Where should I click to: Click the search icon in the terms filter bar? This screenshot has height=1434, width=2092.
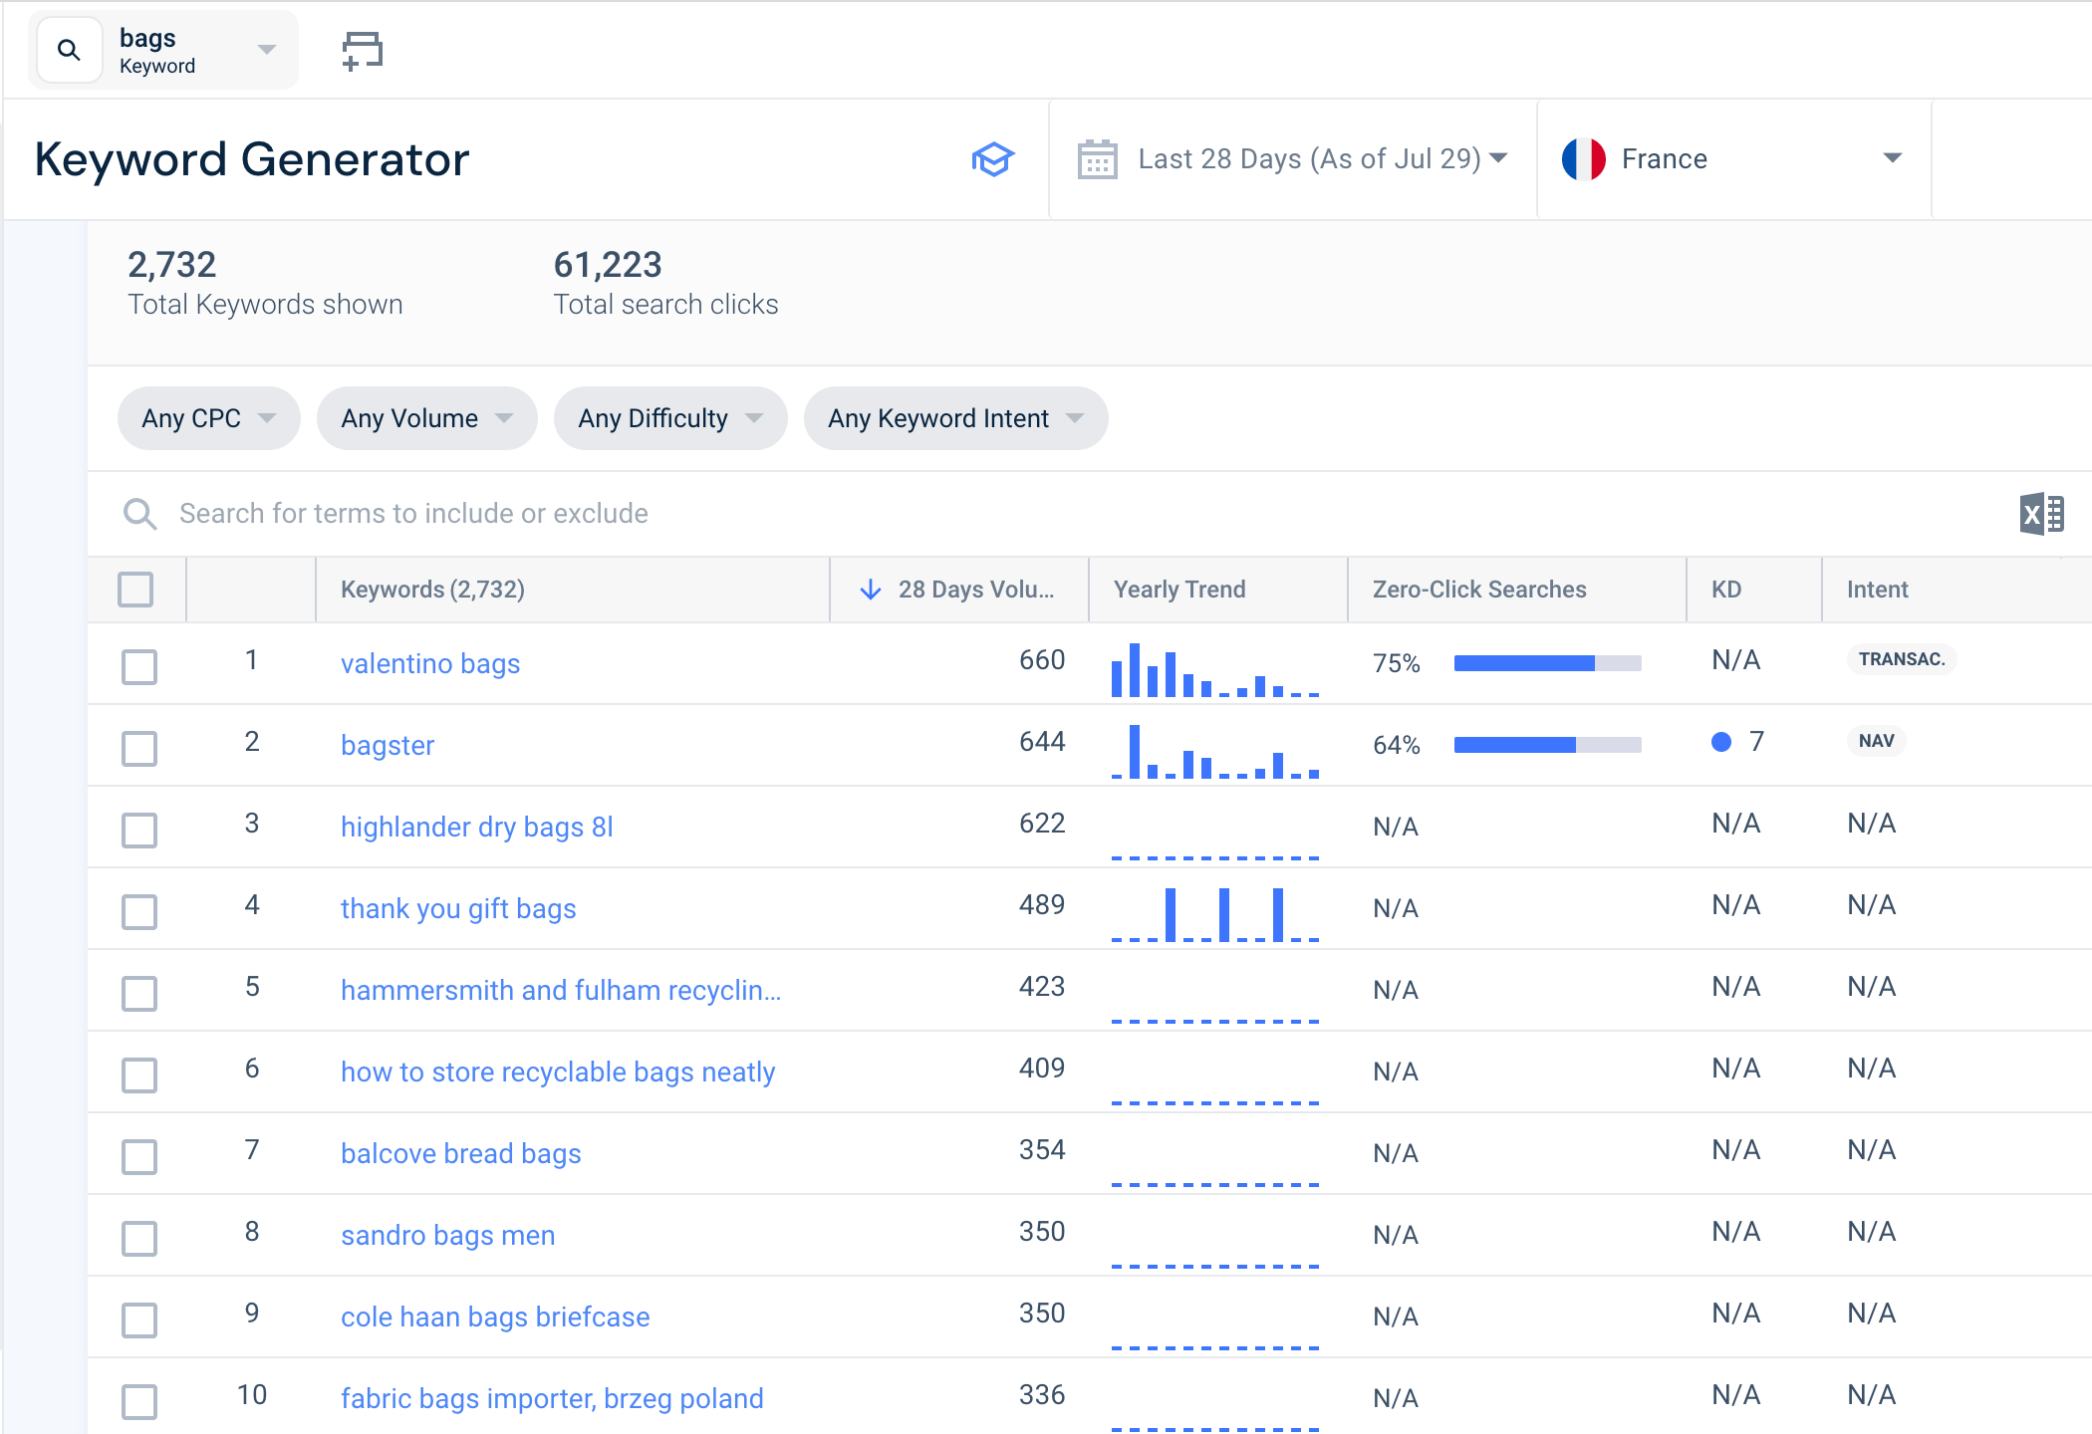point(139,513)
